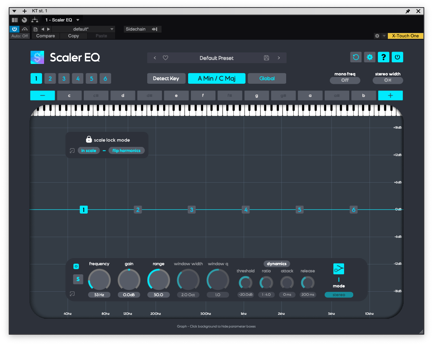Select band tab 6
This screenshot has height=345, width=433.
(105, 79)
